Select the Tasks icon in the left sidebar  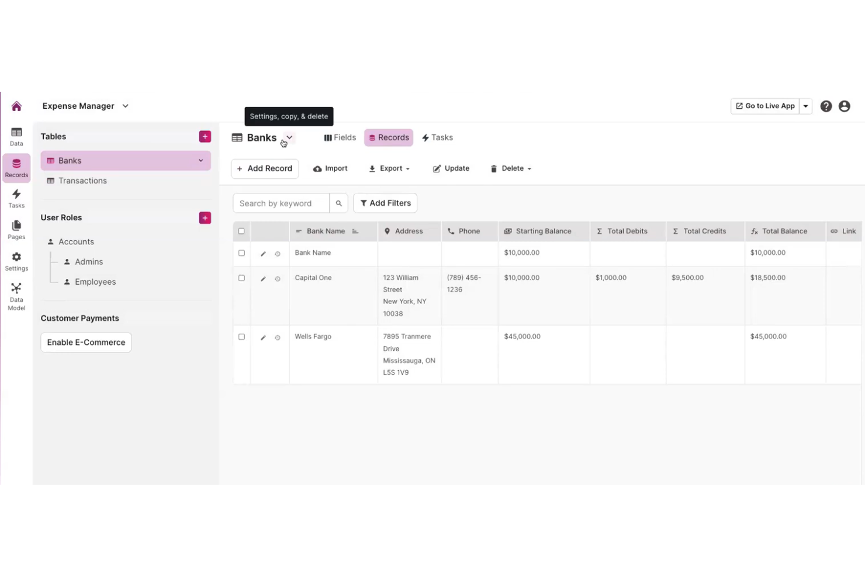pos(16,198)
